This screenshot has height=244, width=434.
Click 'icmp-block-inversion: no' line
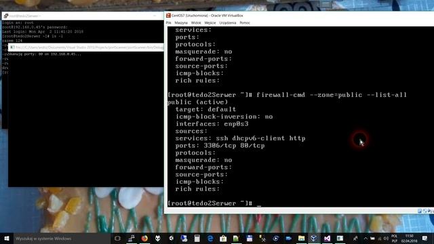[224, 117]
